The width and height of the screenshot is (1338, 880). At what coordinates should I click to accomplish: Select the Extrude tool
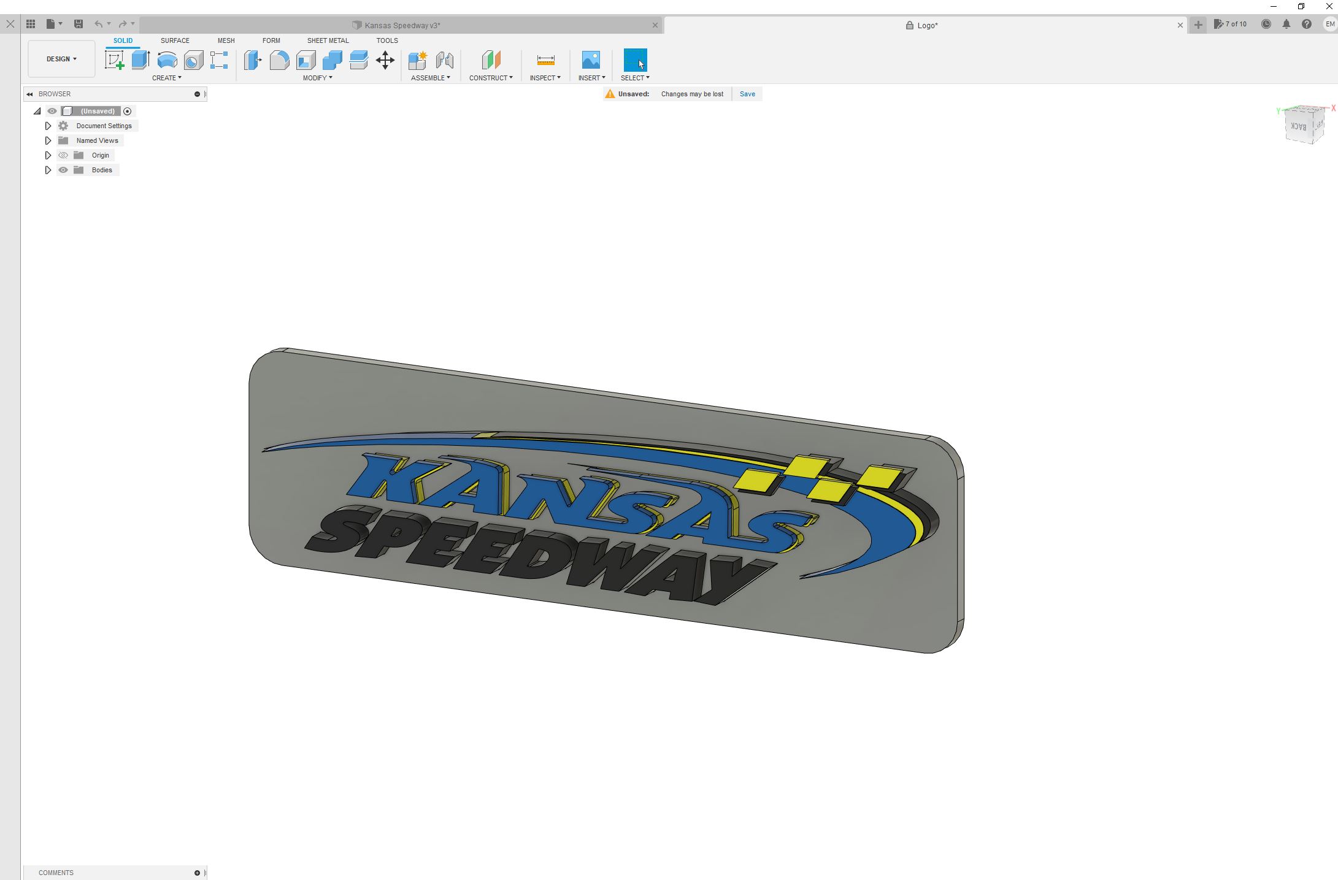point(141,60)
